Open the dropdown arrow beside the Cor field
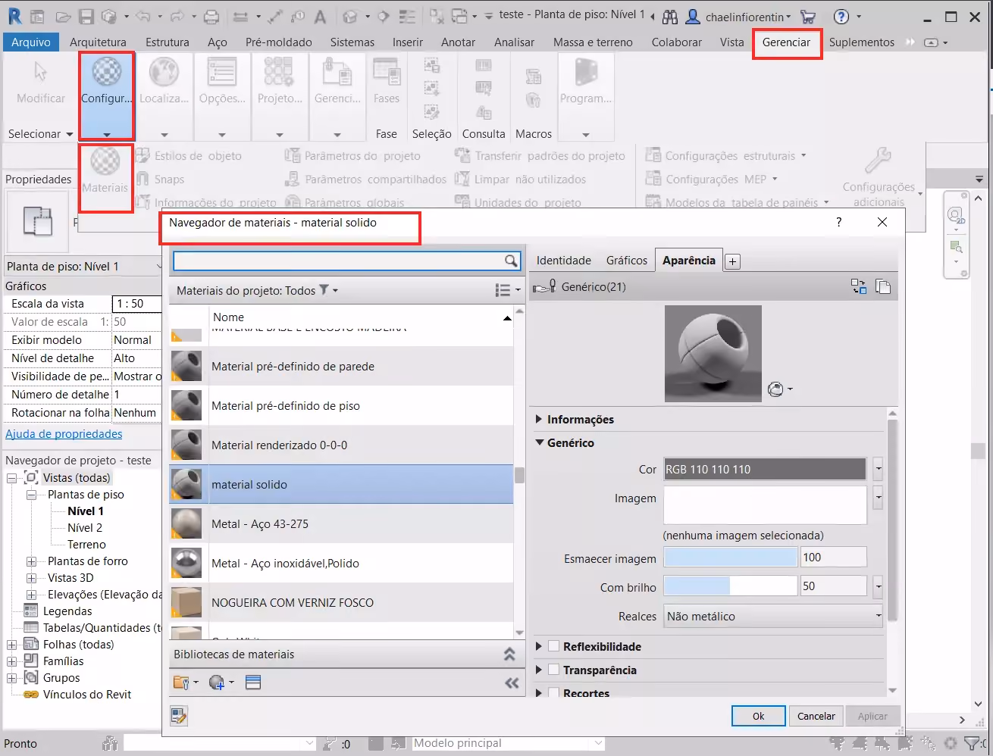 pyautogui.click(x=879, y=469)
